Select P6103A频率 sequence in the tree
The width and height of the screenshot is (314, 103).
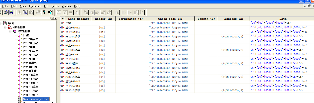pyautogui.click(x=31, y=39)
